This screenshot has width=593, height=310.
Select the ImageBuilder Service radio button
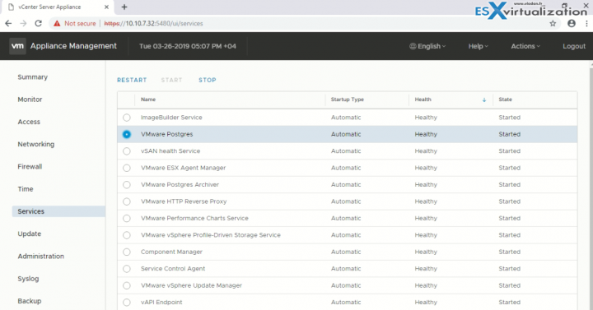coord(127,118)
